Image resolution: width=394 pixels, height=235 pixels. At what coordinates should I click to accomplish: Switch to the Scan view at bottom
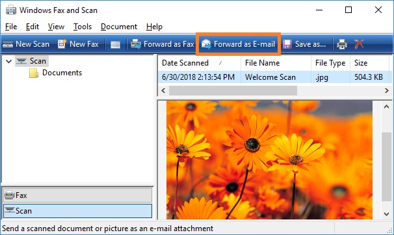77,211
